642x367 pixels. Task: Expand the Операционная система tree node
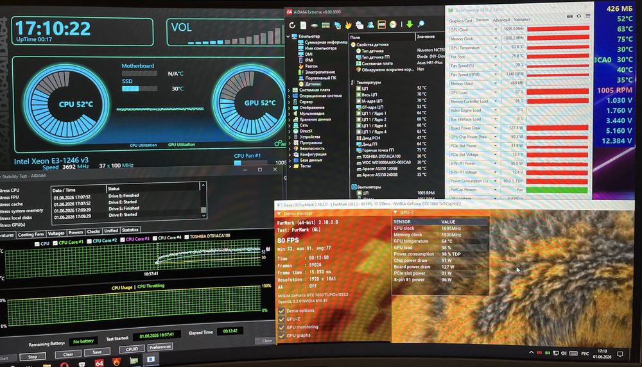(x=289, y=96)
